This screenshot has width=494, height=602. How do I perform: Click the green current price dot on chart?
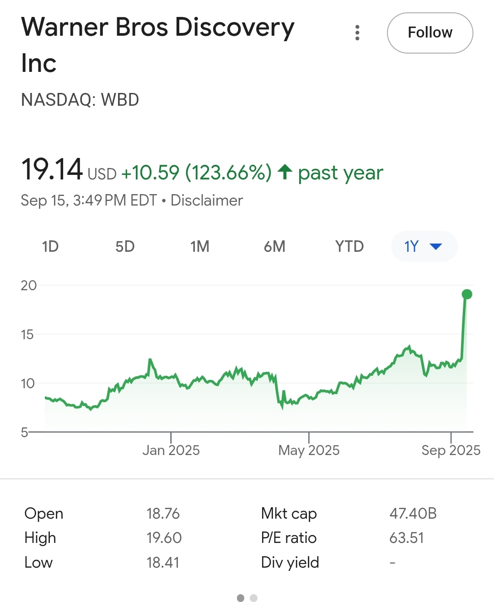click(x=467, y=294)
